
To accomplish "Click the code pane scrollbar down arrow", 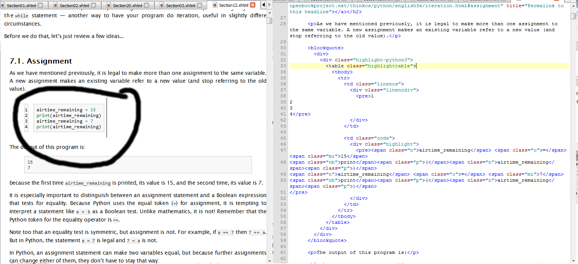I will (573, 261).
